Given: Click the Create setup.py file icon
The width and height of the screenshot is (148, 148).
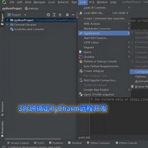Looking at the screenshot, I should (x=81, y=71).
